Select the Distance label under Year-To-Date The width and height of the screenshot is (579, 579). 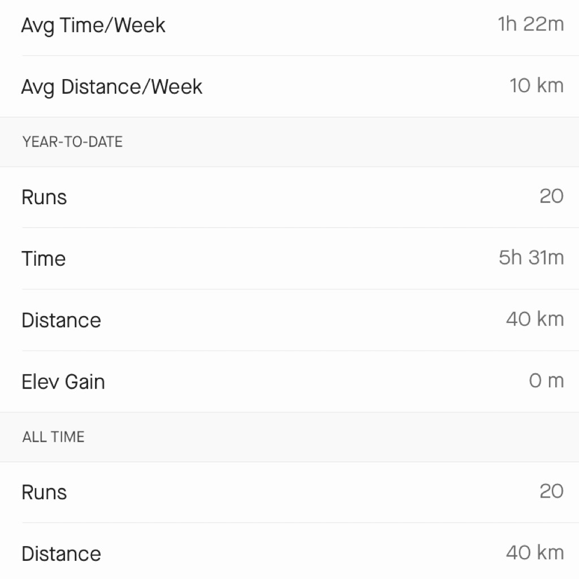click(x=61, y=320)
